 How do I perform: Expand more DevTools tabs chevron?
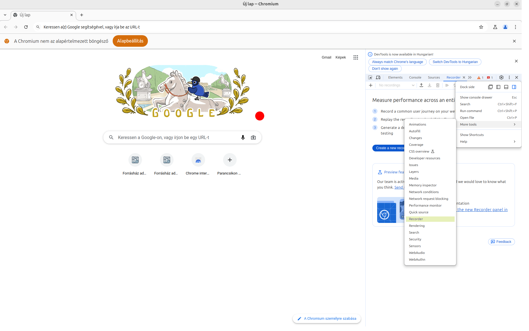(470, 77)
